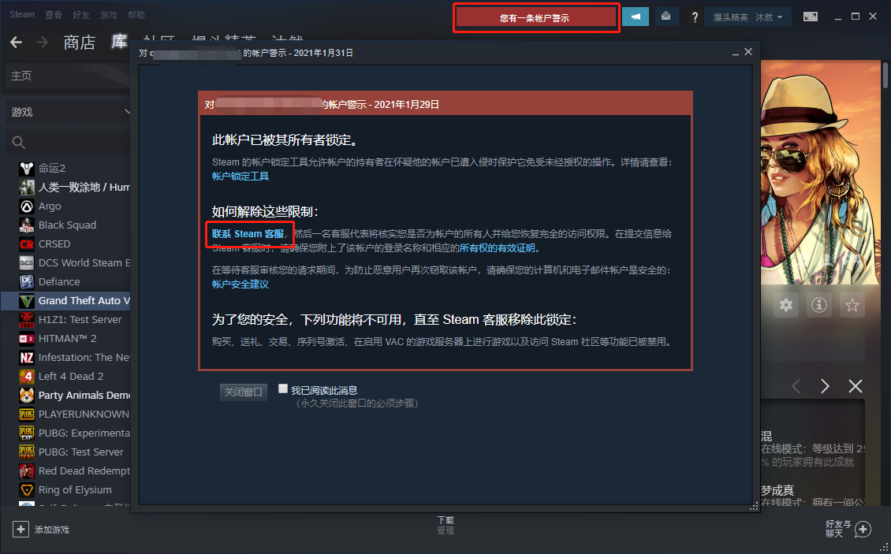Viewport: 891px width, 554px height.
Task: Open the 查看 menu
Action: pyautogui.click(x=54, y=15)
